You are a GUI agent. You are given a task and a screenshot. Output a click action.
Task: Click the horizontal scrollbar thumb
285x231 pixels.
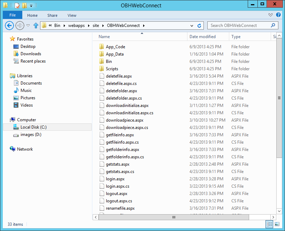click(174, 217)
